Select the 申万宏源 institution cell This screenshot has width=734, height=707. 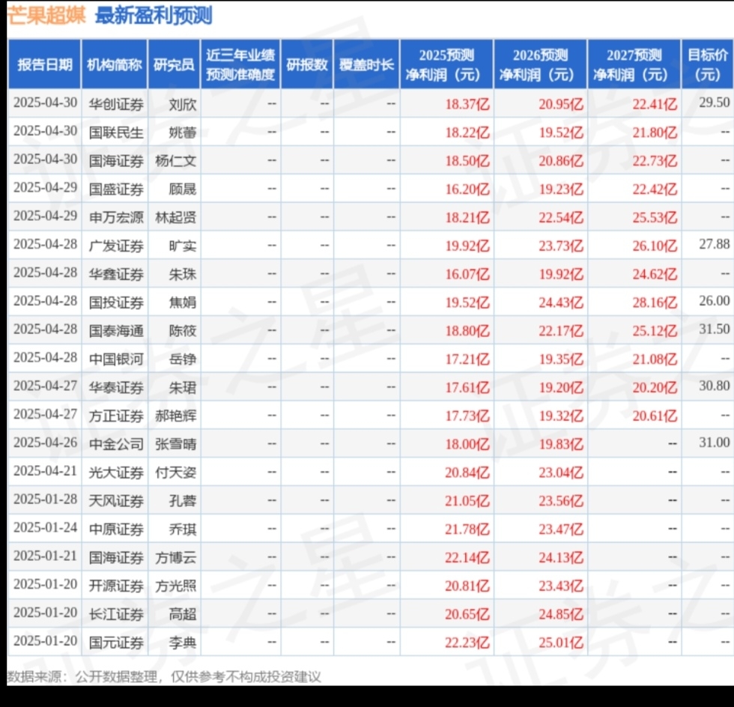(116, 217)
